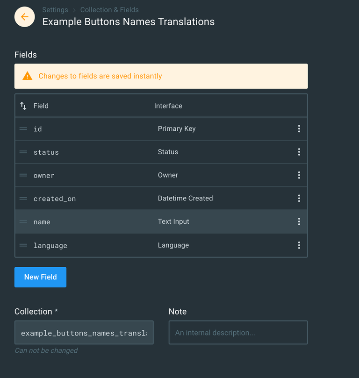Open the owner field row
The height and width of the screenshot is (378, 359).
[93, 175]
